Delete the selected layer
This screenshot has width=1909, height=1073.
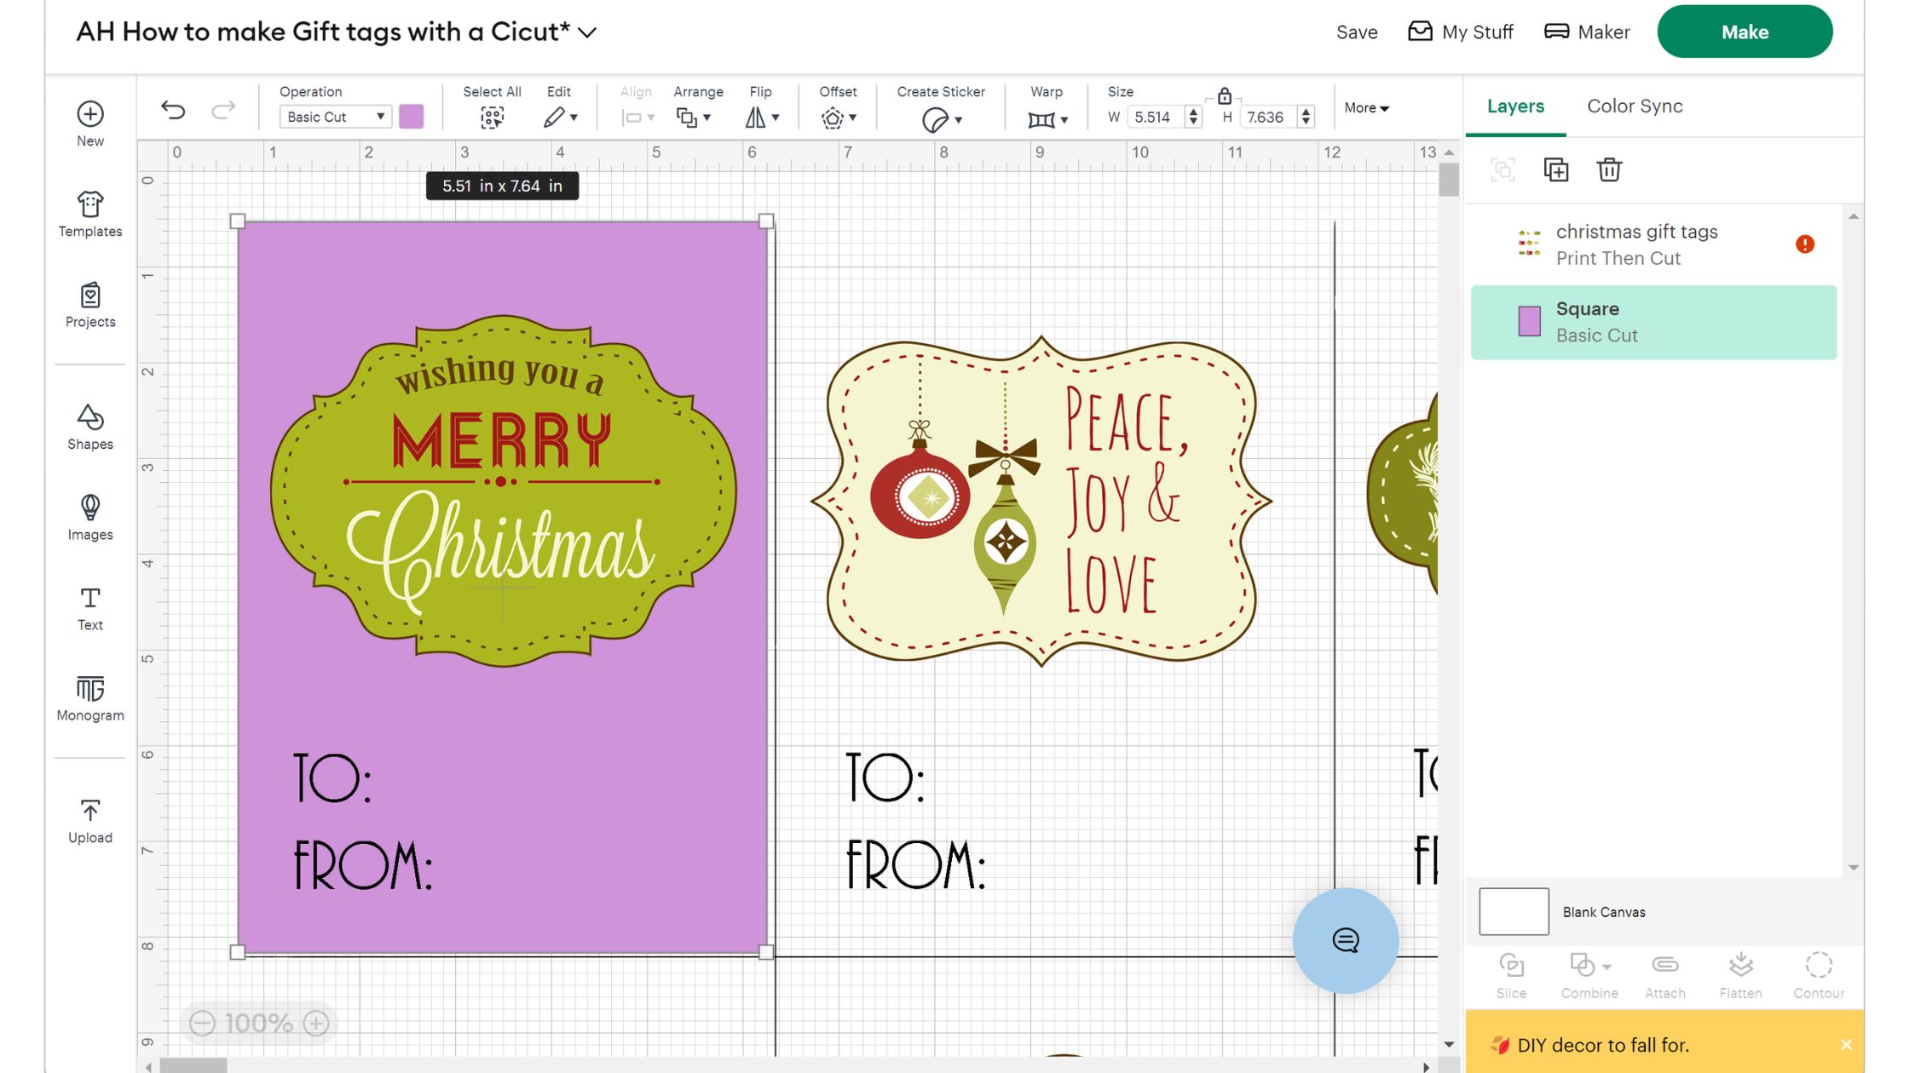[1609, 169]
